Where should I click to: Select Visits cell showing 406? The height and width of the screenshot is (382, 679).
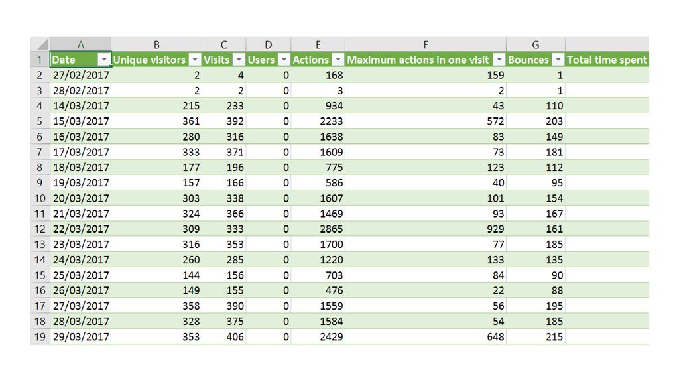point(224,336)
